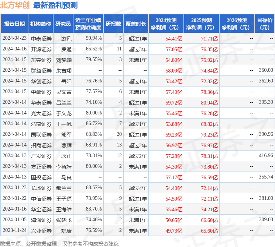The image size is (275, 247).
Task: Click the 北方华创 stock name in title
Action: (15, 5)
